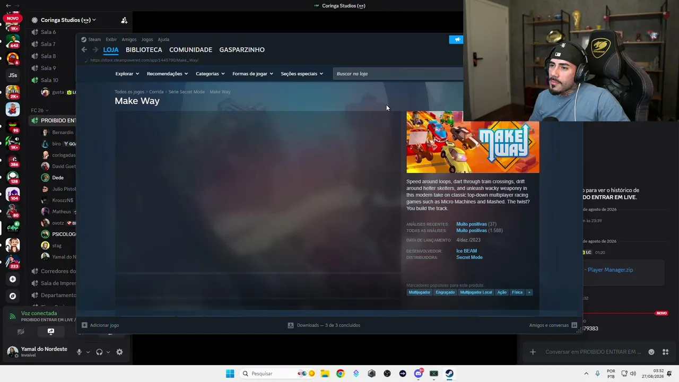Open Discord emoji picker in chat box

point(651,352)
